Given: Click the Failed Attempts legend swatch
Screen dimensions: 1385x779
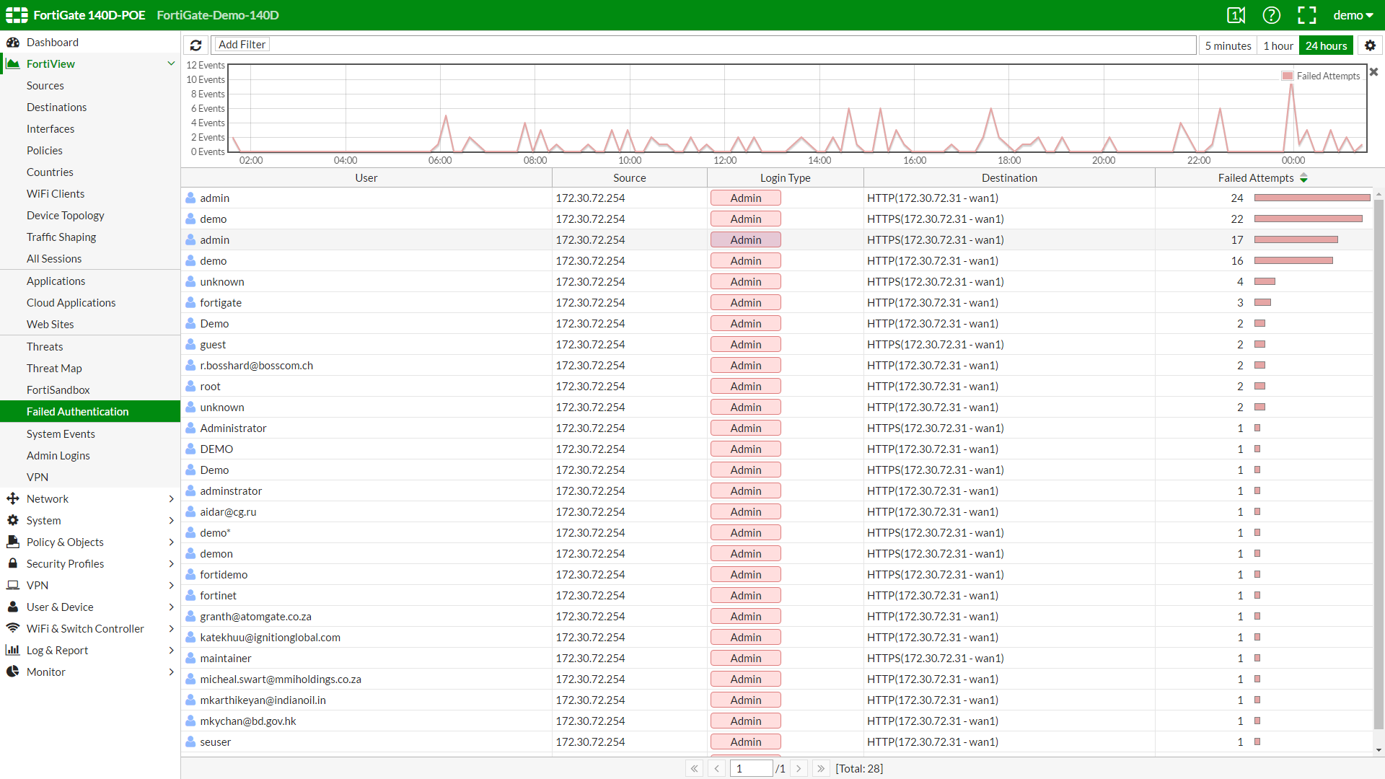Looking at the screenshot, I should (x=1288, y=76).
